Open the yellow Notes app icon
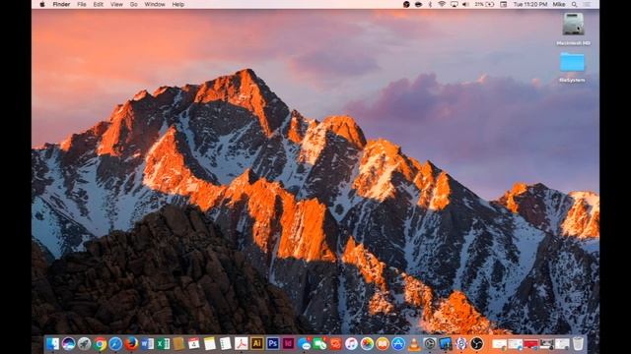 pyautogui.click(x=210, y=344)
